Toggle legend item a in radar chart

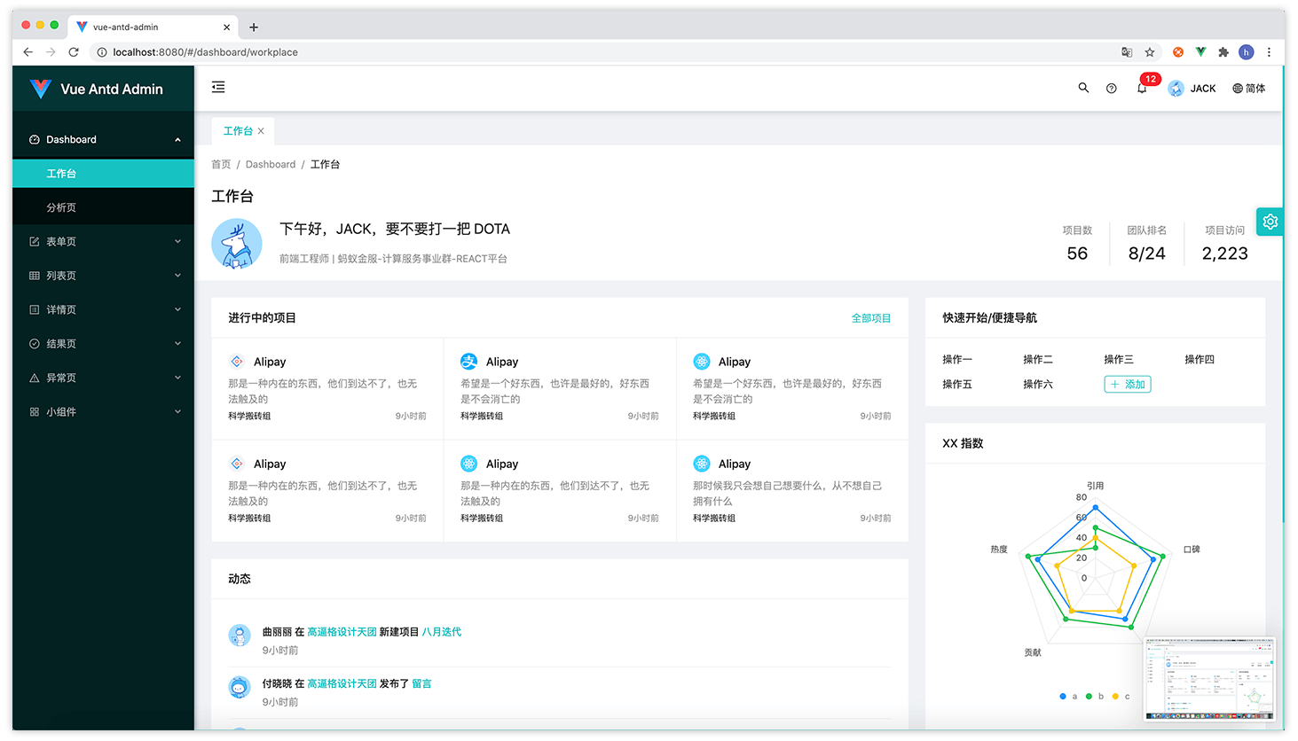tap(1068, 697)
